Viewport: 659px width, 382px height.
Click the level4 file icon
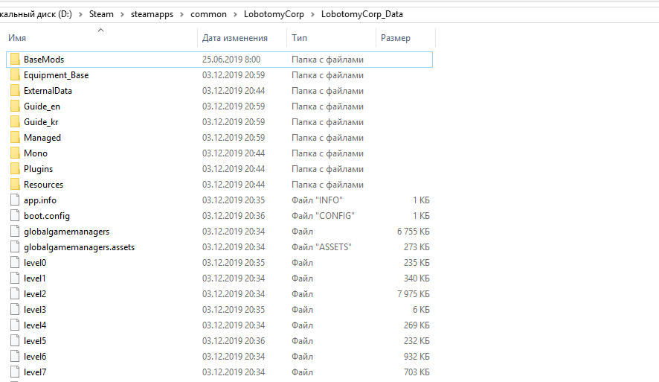tap(15, 325)
